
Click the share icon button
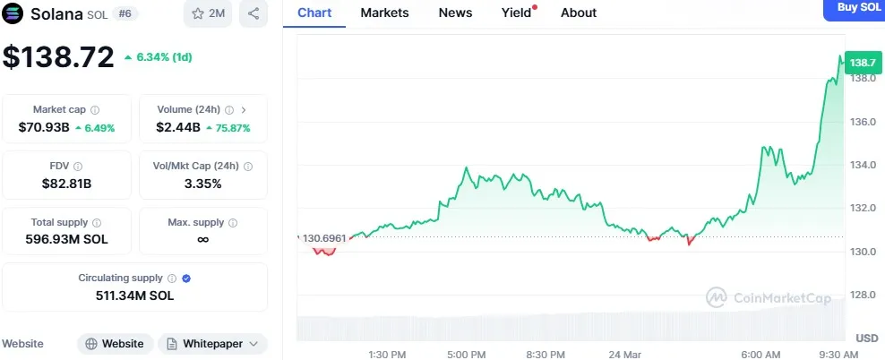click(253, 13)
